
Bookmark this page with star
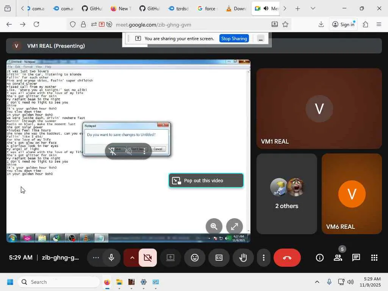285,24
